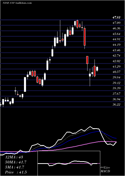Click the 38.39 price axis label
Screen dimensions: 125x176
116,88
